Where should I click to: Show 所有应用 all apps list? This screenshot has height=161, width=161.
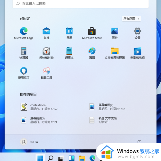tap(131, 19)
